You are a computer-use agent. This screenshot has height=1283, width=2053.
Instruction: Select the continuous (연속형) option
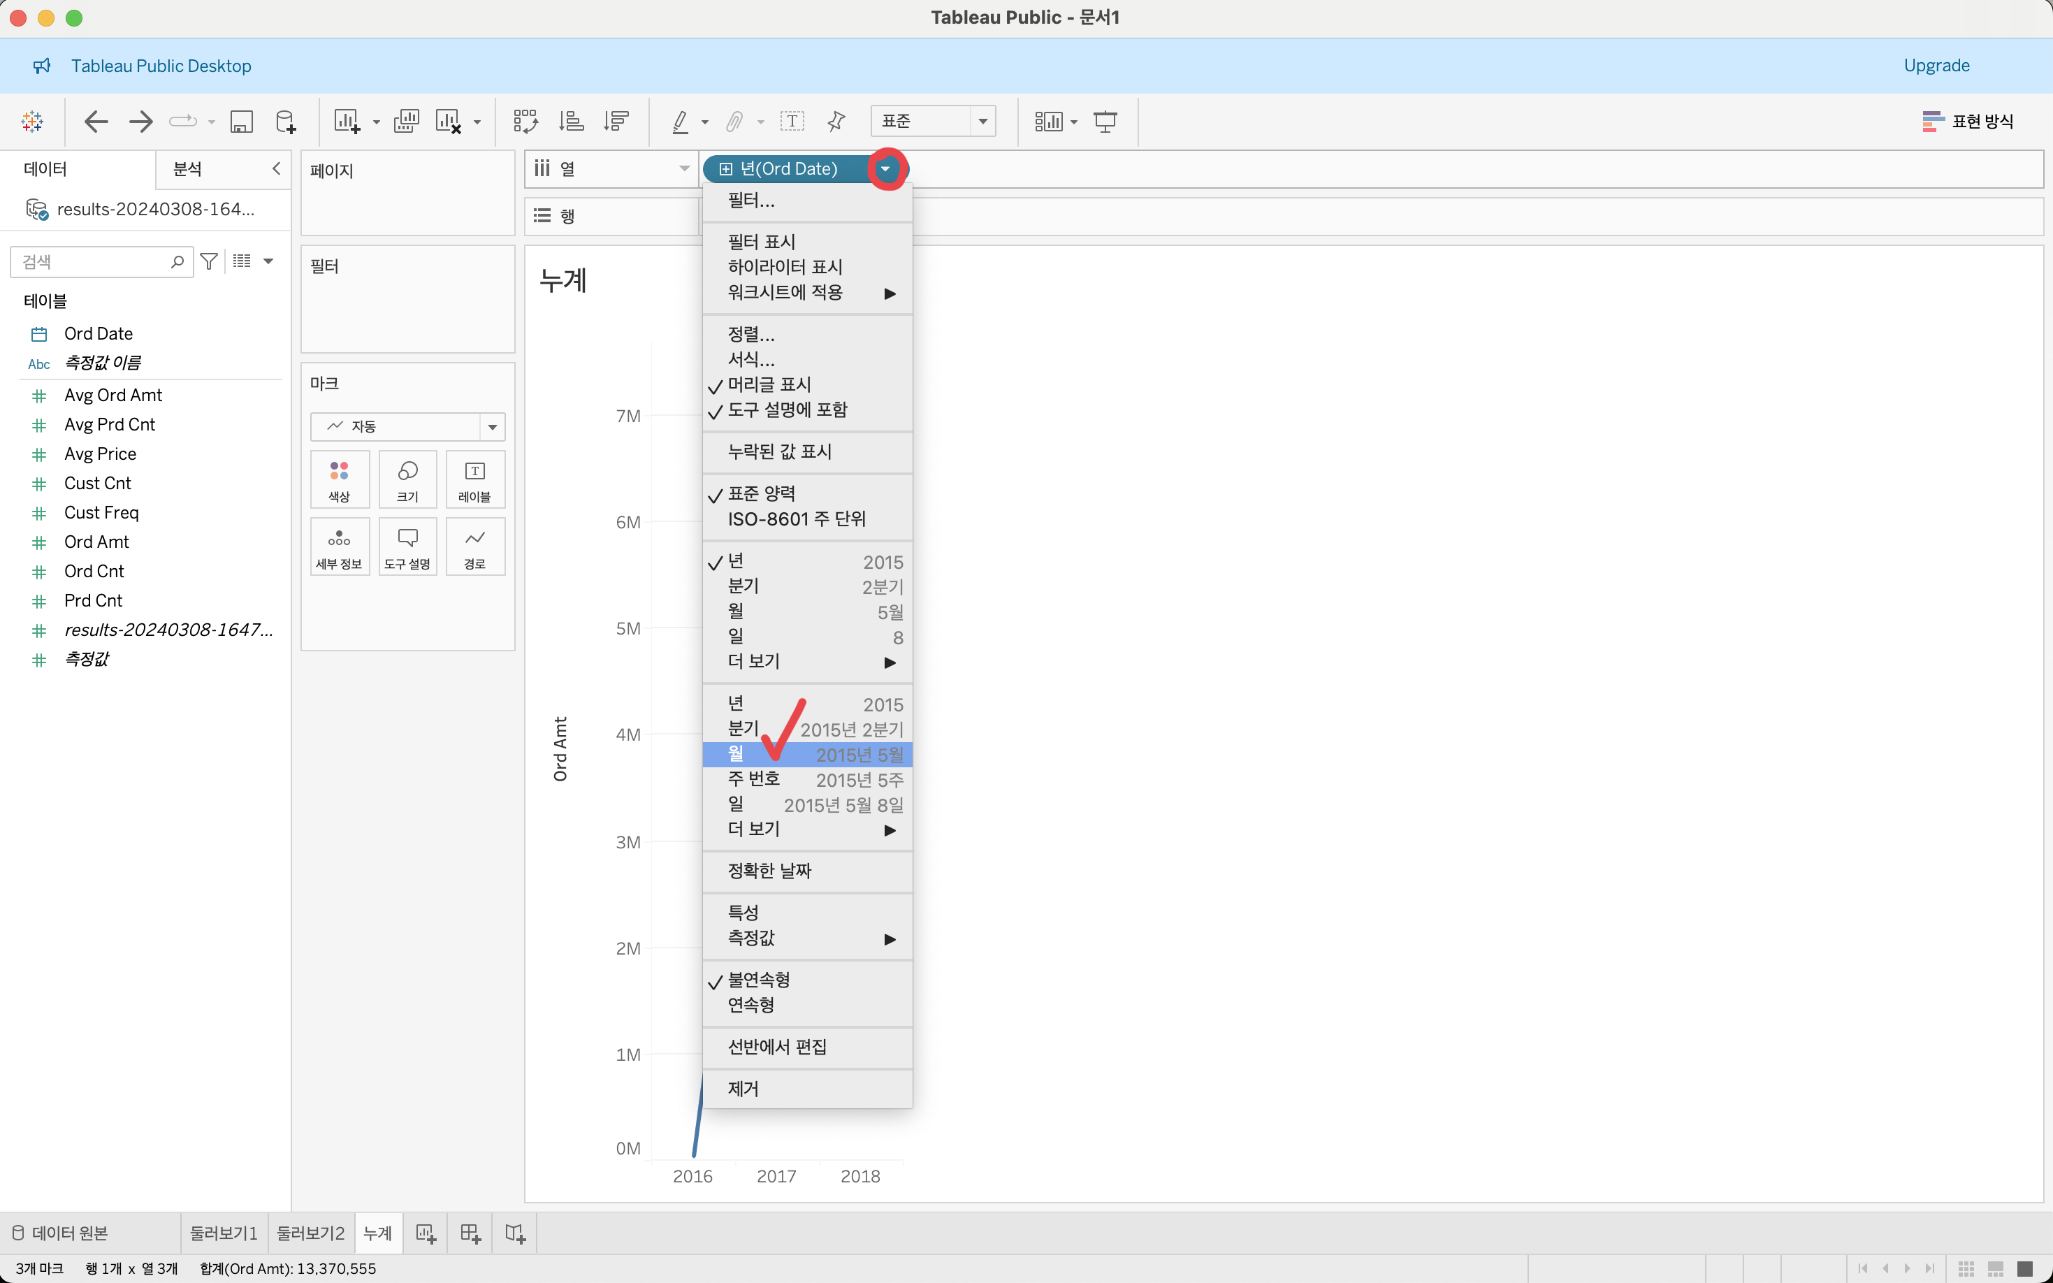(x=750, y=1005)
